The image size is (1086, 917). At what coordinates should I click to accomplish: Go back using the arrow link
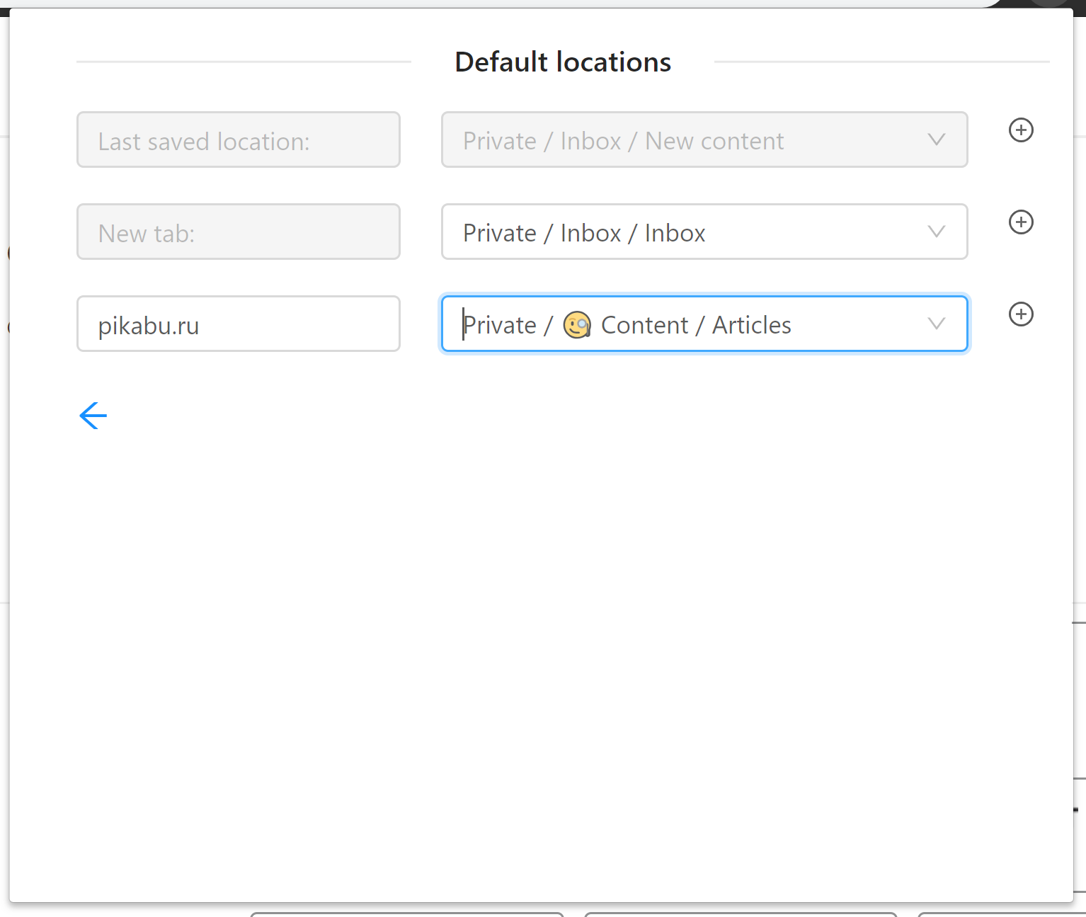pos(93,416)
